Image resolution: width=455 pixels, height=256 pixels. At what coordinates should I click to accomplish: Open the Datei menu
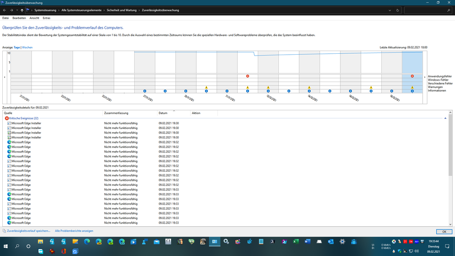point(5,18)
